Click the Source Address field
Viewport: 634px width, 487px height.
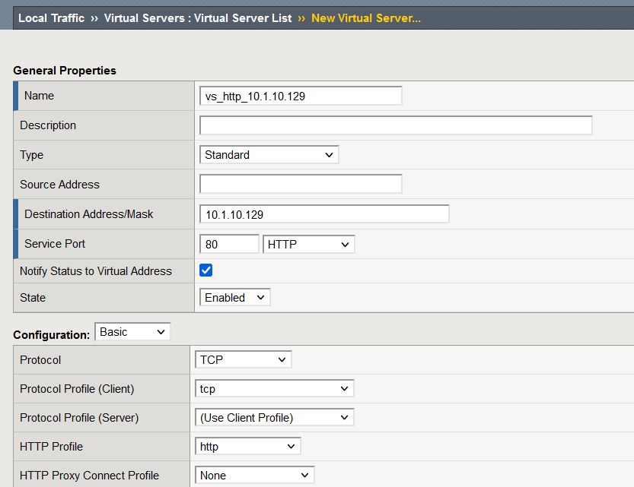pyautogui.click(x=301, y=184)
